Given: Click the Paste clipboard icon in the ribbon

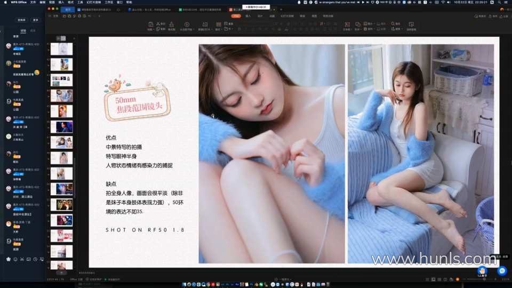Looking at the screenshot, I should (x=150, y=25).
